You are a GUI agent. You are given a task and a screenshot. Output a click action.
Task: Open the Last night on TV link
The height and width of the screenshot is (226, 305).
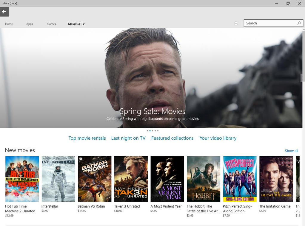pyautogui.click(x=128, y=138)
